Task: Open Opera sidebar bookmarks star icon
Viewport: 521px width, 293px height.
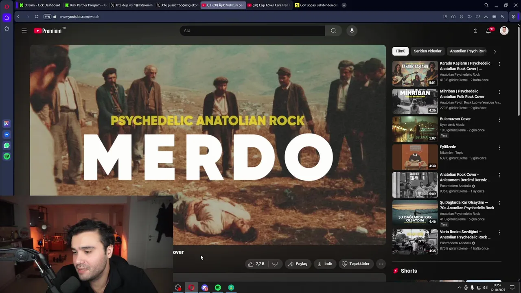Action: [x=7, y=28]
